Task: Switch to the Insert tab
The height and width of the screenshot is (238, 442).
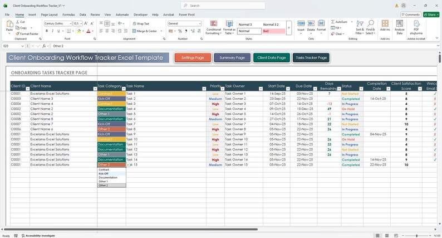Action: point(32,14)
